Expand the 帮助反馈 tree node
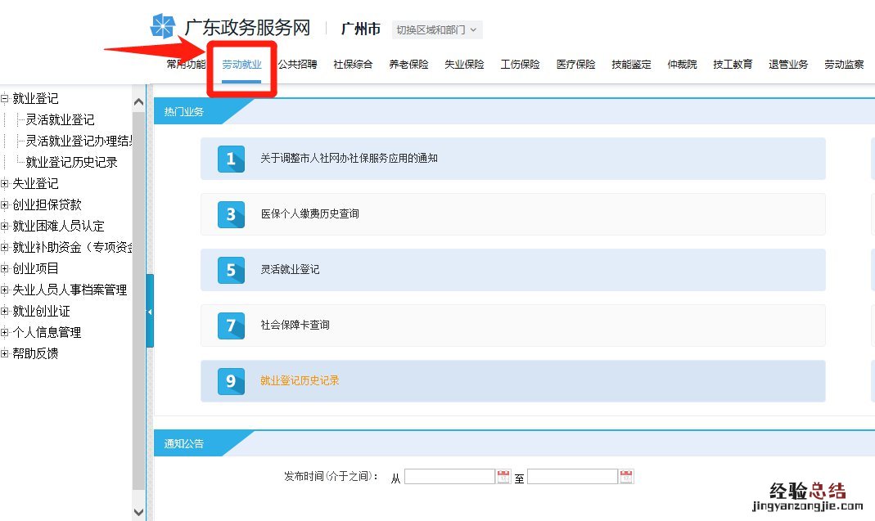The height and width of the screenshot is (521, 875). 4,353
